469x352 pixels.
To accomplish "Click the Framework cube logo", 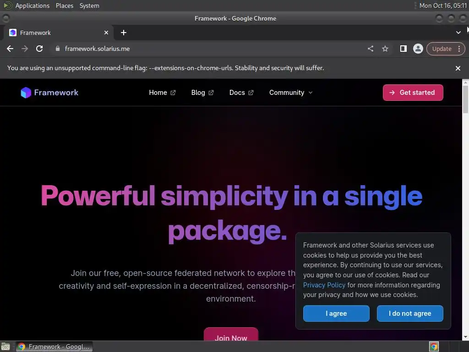I will click(26, 93).
